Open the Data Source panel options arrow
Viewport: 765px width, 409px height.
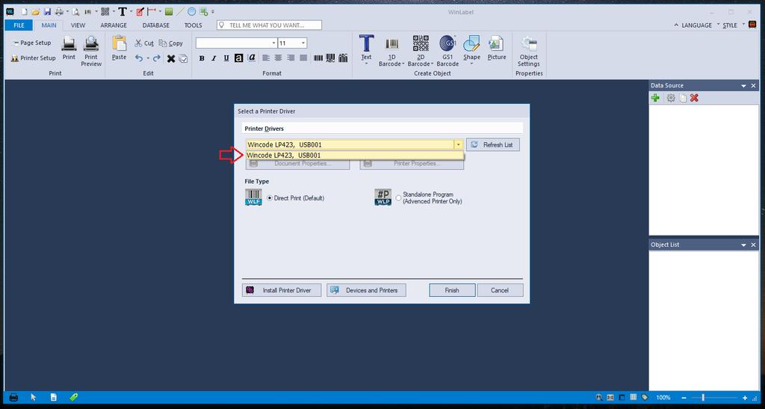(x=743, y=86)
